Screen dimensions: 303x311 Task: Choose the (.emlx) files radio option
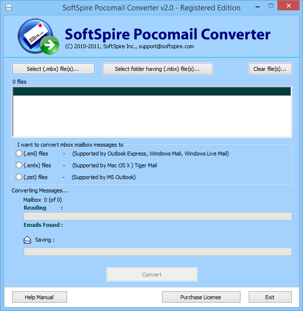(x=19, y=165)
